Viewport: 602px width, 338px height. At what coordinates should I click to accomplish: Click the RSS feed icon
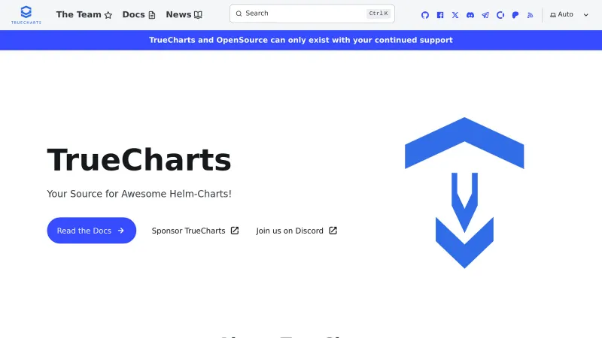tap(531, 15)
